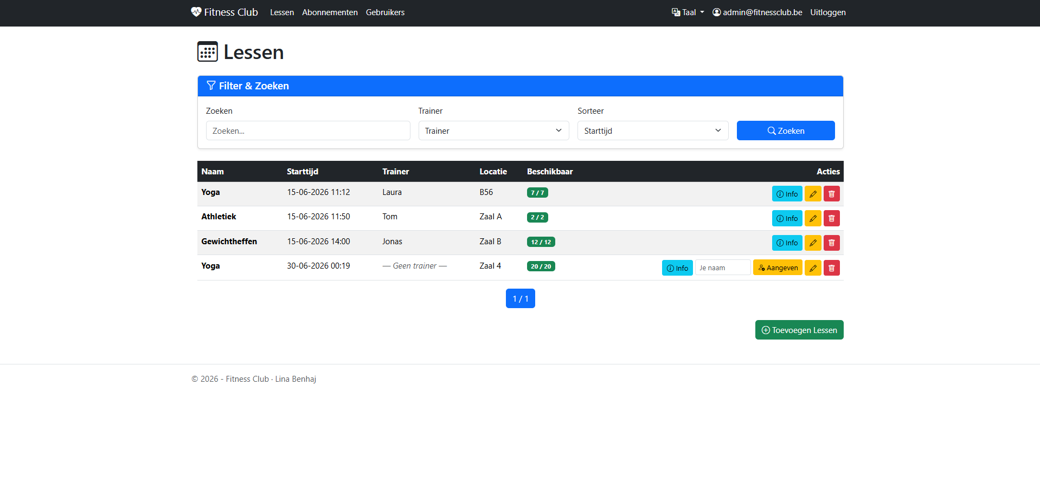This screenshot has height=489, width=1040.
Task: Click the 1 / 1 pagination button
Action: [520, 298]
